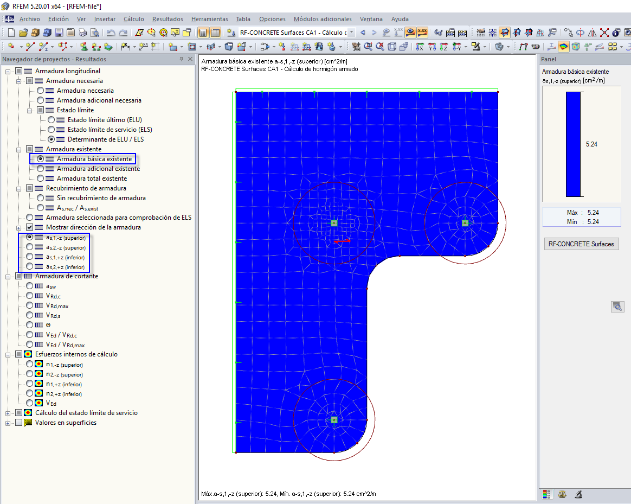Click the Undo arrow in toolbar
Image resolution: width=631 pixels, height=504 pixels.
click(111, 33)
